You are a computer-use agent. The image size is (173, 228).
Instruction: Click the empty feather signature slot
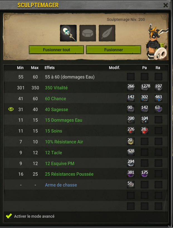(107, 33)
